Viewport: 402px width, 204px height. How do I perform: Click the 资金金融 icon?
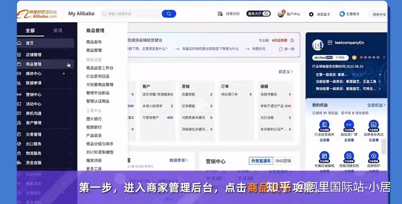19,163
